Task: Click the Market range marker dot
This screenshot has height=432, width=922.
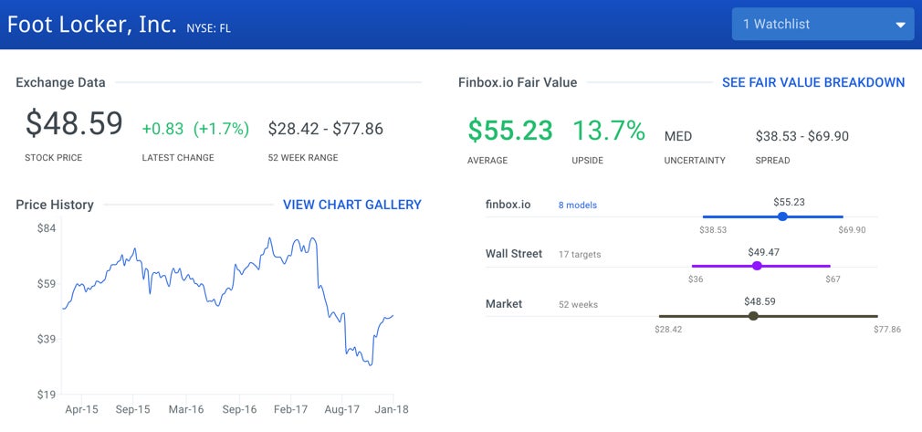Action: click(x=752, y=316)
